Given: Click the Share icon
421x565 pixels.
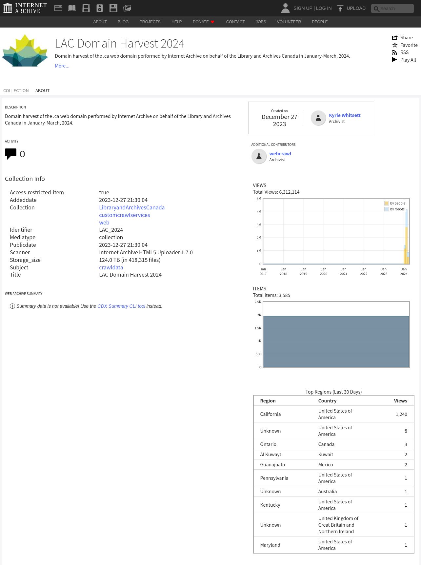Looking at the screenshot, I should click(395, 38).
